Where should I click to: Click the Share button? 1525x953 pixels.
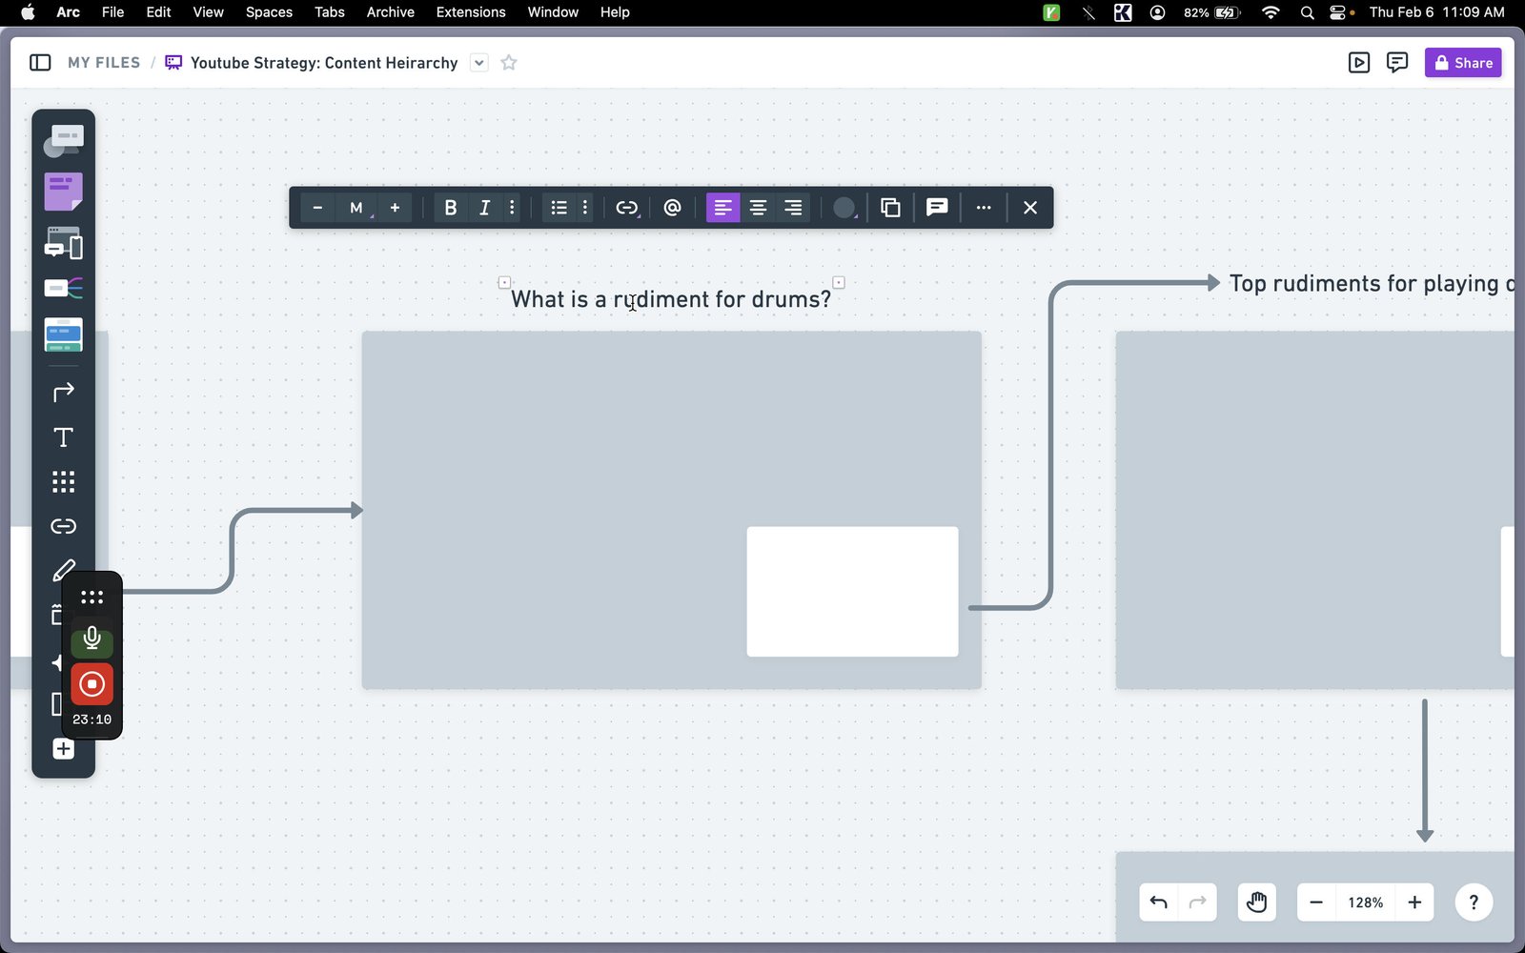point(1463,63)
